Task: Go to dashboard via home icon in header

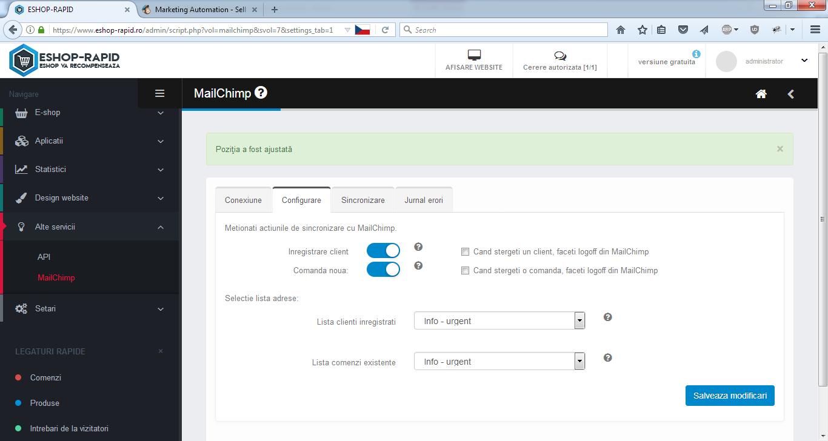Action: pyautogui.click(x=761, y=93)
